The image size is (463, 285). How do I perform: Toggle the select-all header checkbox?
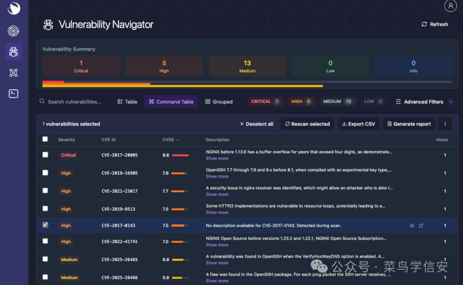45,139
